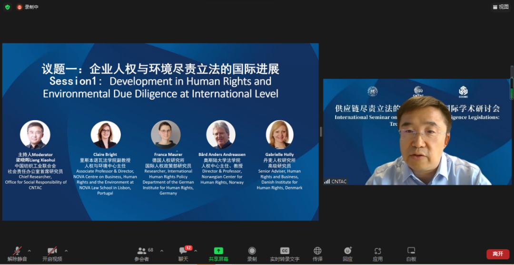Click the red leave meeting button (离开)
This screenshot has width=514, height=265.
coord(497,254)
